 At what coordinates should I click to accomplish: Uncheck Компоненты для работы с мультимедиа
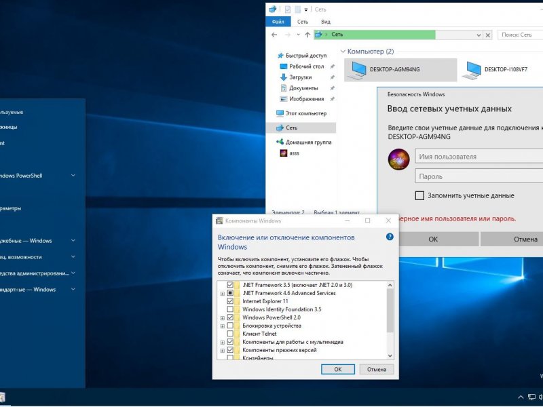[230, 342]
